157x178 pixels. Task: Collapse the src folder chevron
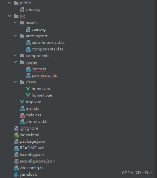click(10, 16)
